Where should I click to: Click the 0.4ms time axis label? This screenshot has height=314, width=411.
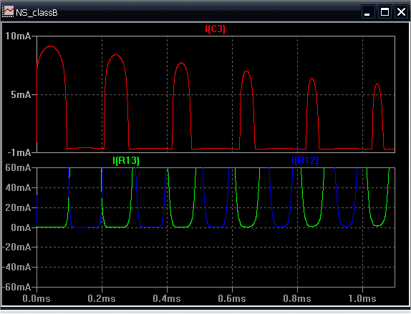pos(167,298)
